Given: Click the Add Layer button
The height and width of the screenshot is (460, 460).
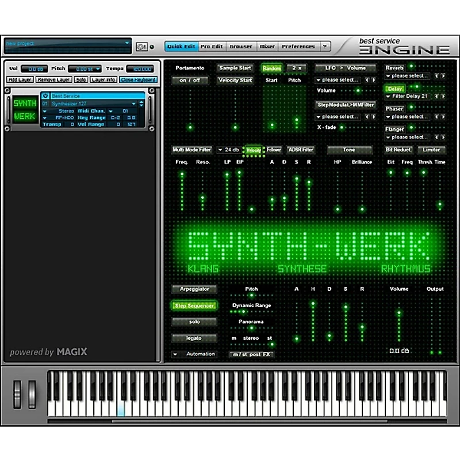Looking at the screenshot, I should coord(20,79).
